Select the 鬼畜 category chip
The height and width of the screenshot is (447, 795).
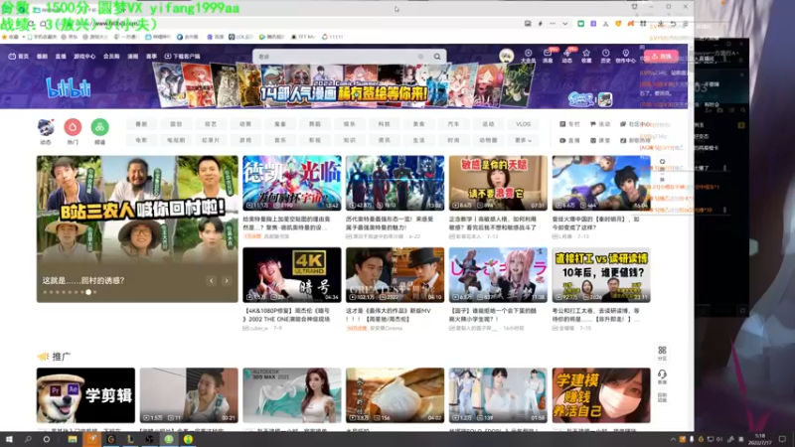(280, 124)
